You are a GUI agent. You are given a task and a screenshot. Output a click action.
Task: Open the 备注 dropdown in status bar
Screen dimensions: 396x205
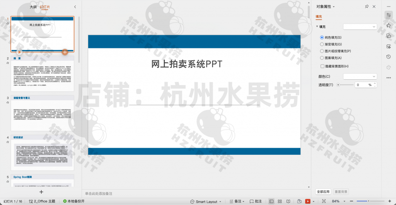[237, 201]
